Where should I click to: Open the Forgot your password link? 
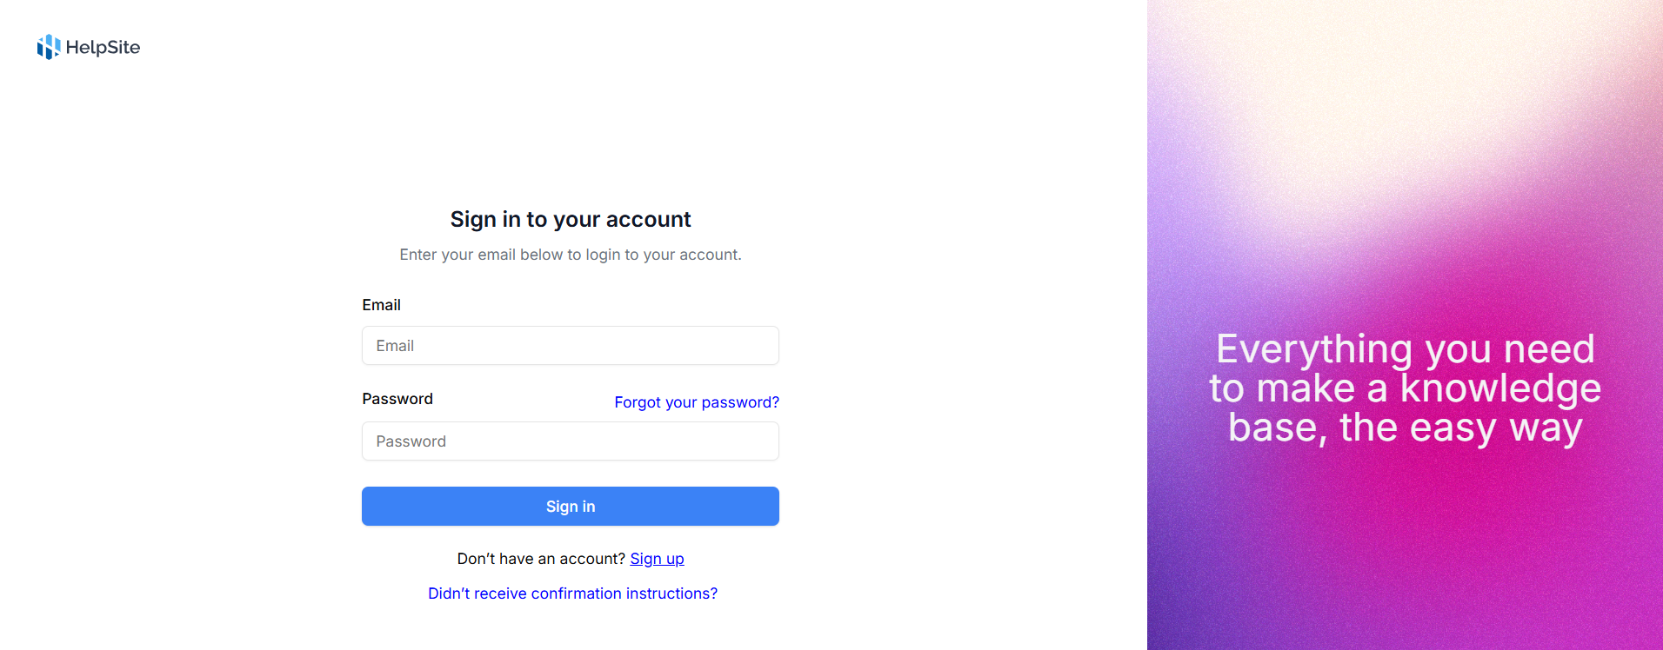coord(697,402)
